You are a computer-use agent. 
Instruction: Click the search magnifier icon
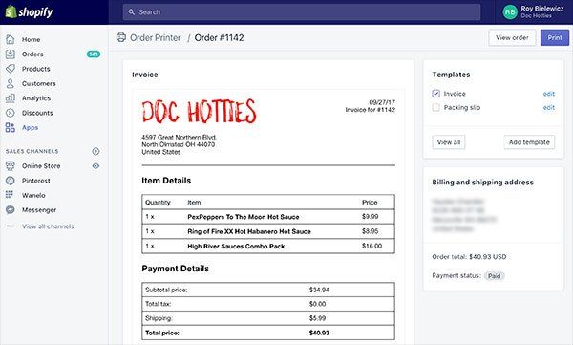click(x=132, y=12)
